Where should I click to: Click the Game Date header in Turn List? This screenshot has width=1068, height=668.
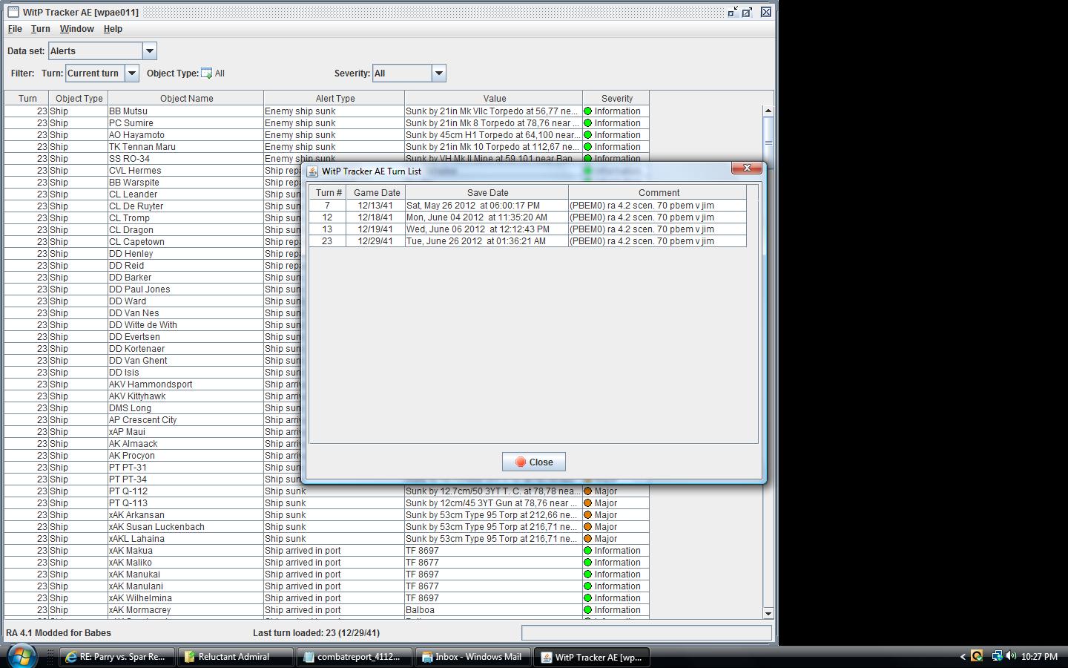pos(376,192)
